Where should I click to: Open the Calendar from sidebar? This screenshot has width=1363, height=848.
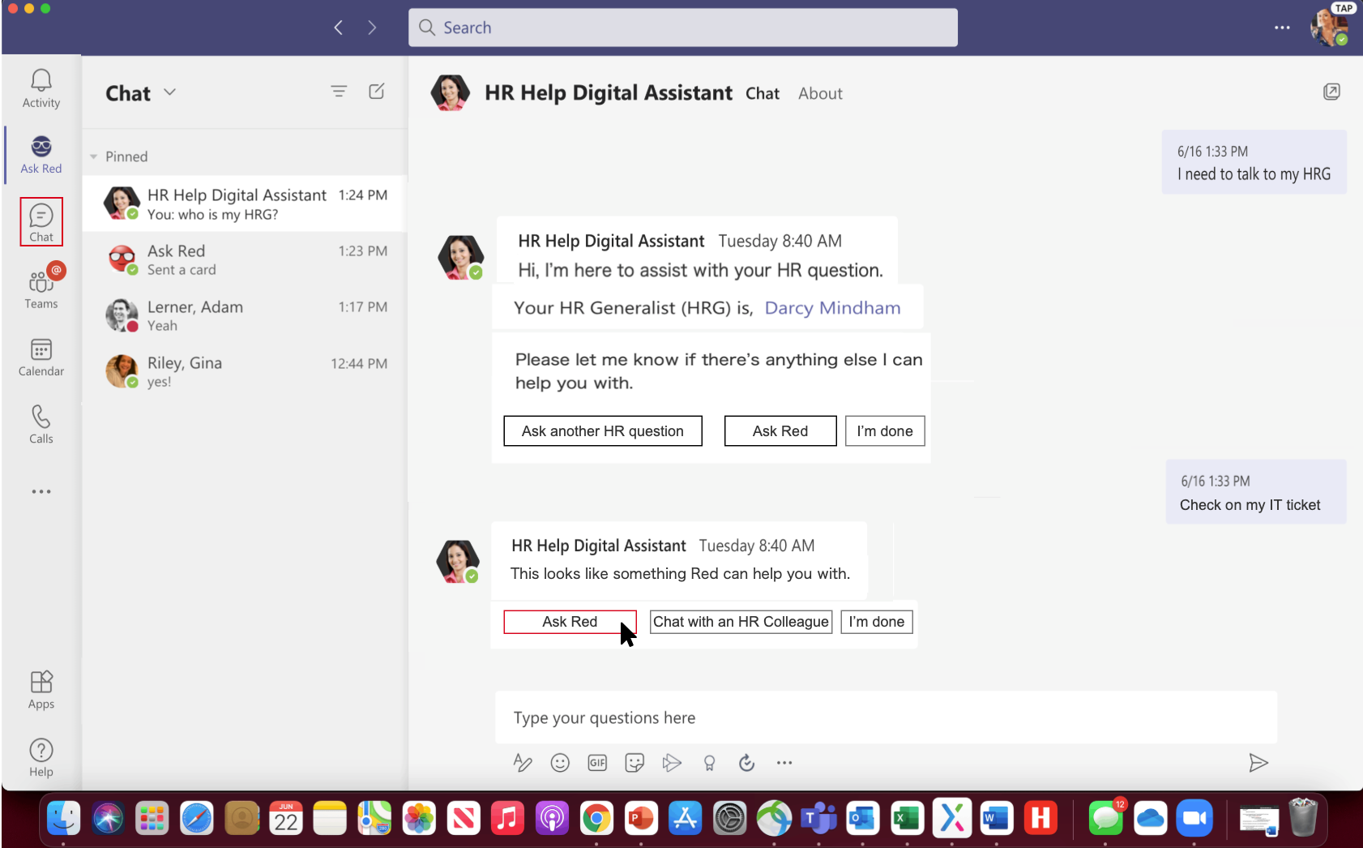[41, 357]
